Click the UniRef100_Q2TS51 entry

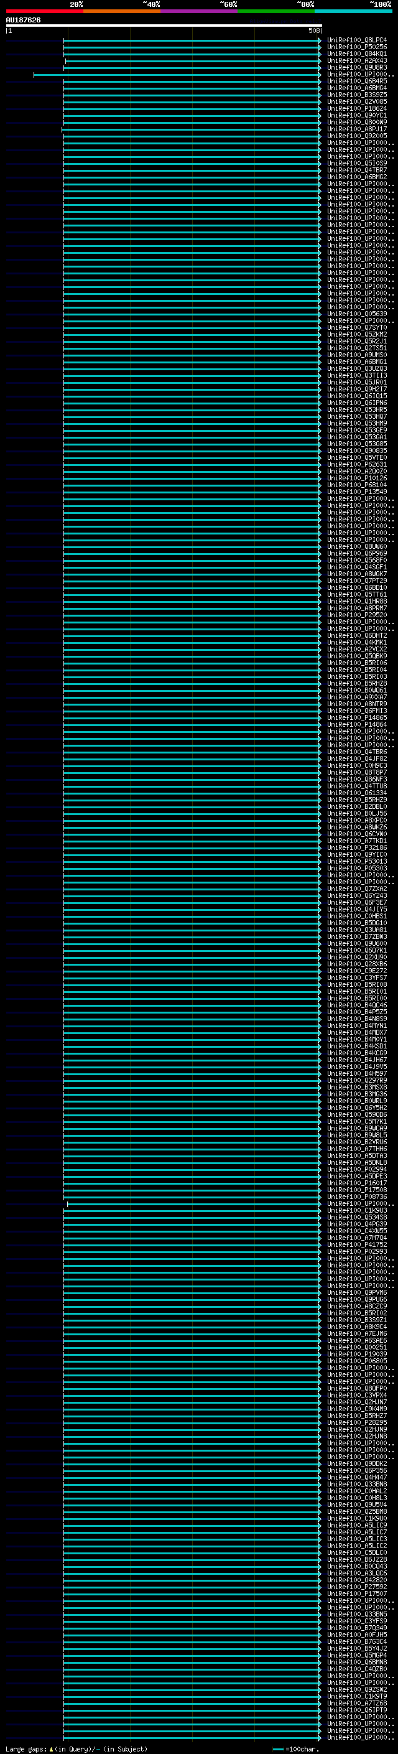click(357, 348)
